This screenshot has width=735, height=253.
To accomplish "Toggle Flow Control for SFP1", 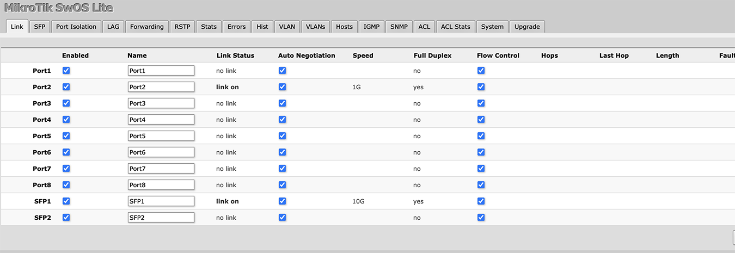I will point(481,201).
